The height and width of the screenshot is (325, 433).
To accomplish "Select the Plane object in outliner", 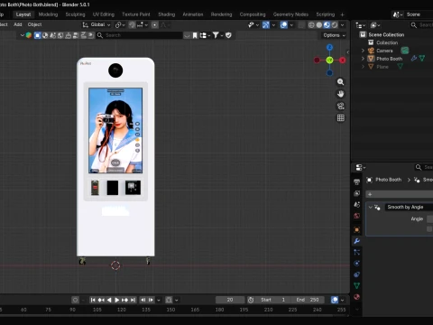I will click(x=382, y=67).
